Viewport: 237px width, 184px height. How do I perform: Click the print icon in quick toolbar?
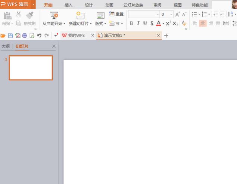(x=25, y=36)
